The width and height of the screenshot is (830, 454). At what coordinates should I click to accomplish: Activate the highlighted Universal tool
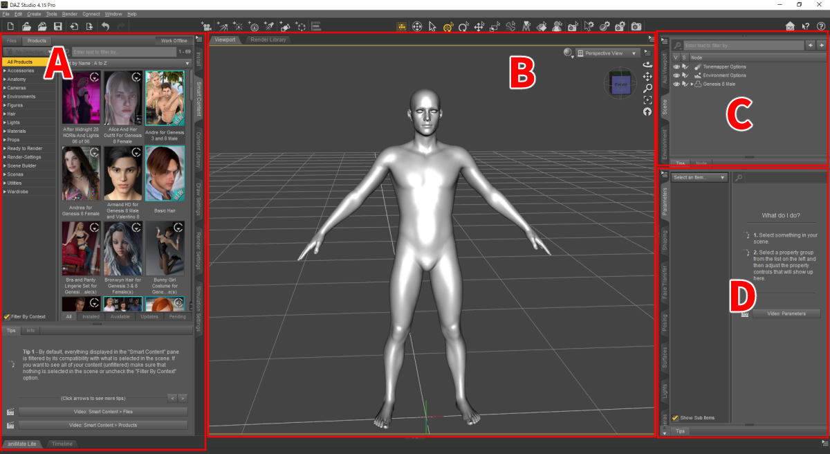coord(448,26)
